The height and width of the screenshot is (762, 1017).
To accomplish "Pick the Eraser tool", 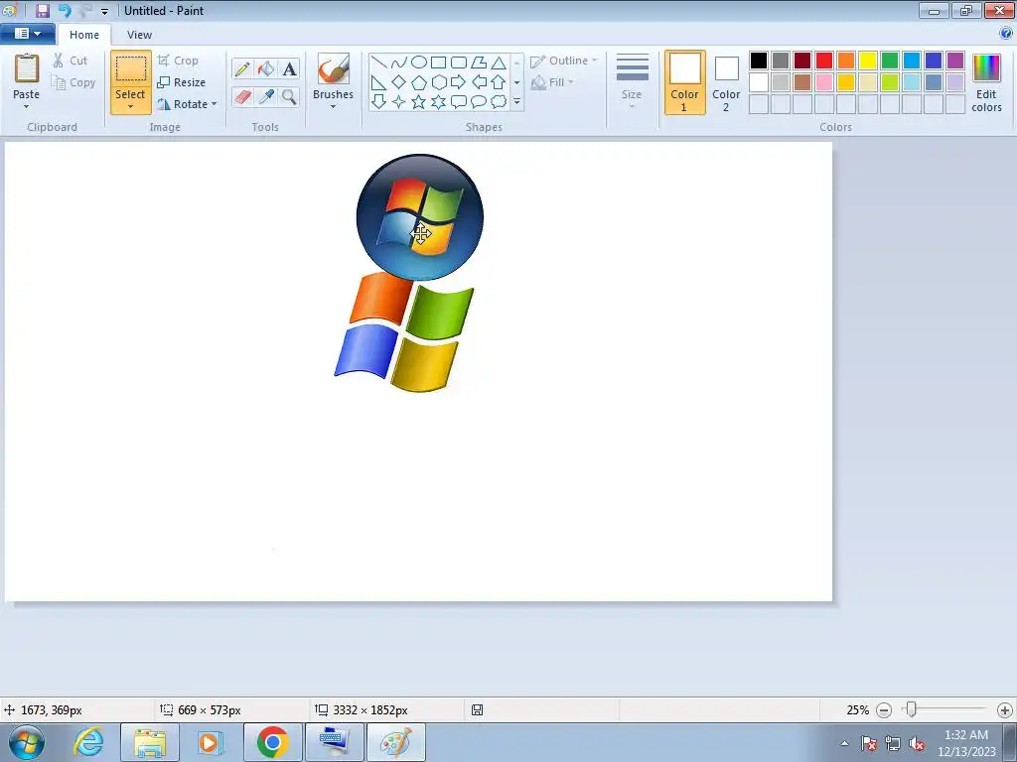I will (x=242, y=96).
